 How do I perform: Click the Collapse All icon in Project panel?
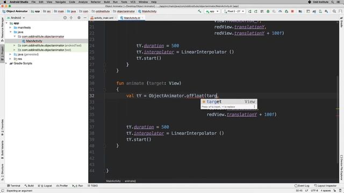coord(71,18)
